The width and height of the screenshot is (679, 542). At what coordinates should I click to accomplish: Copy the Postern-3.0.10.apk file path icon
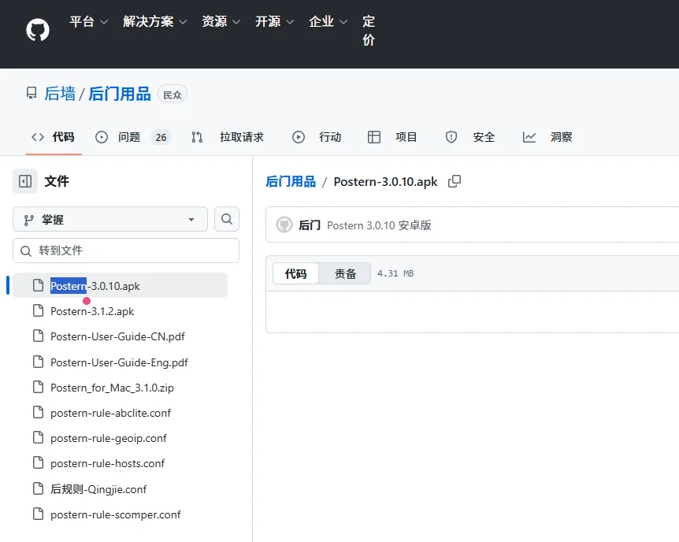click(x=455, y=180)
